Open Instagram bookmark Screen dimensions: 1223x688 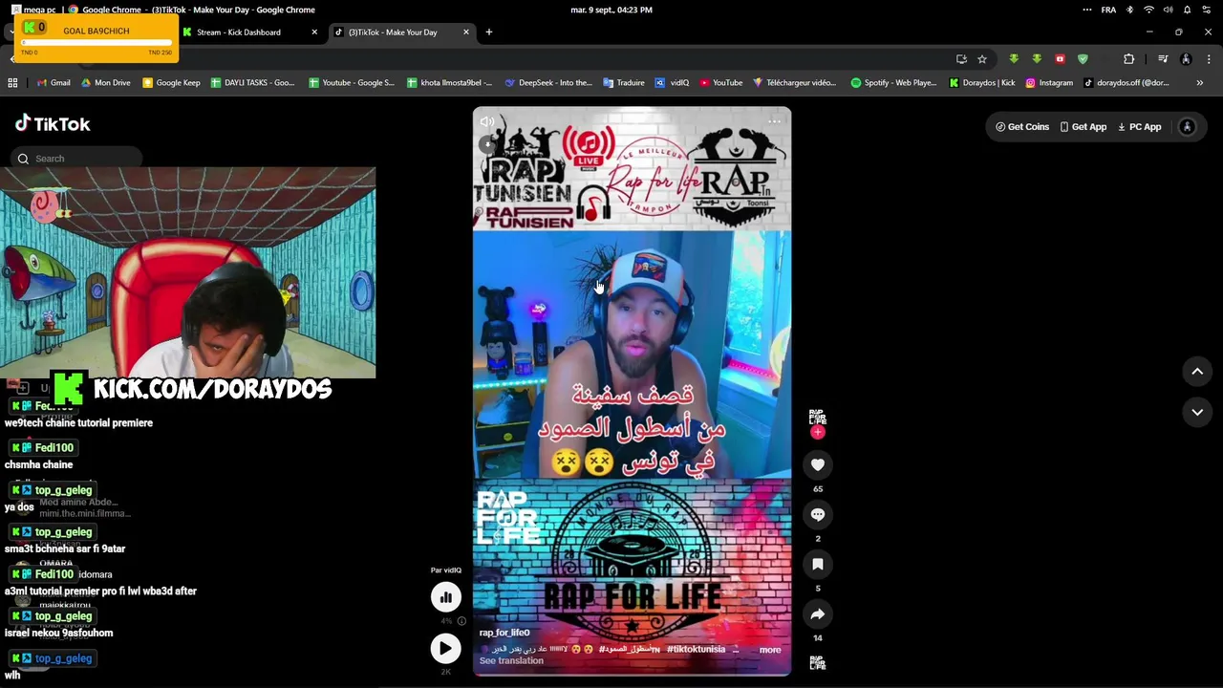[x=1049, y=83]
